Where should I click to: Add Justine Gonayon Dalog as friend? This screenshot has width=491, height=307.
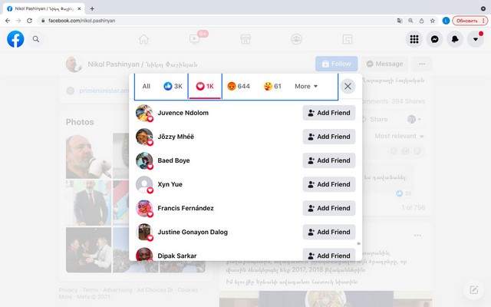tap(329, 232)
